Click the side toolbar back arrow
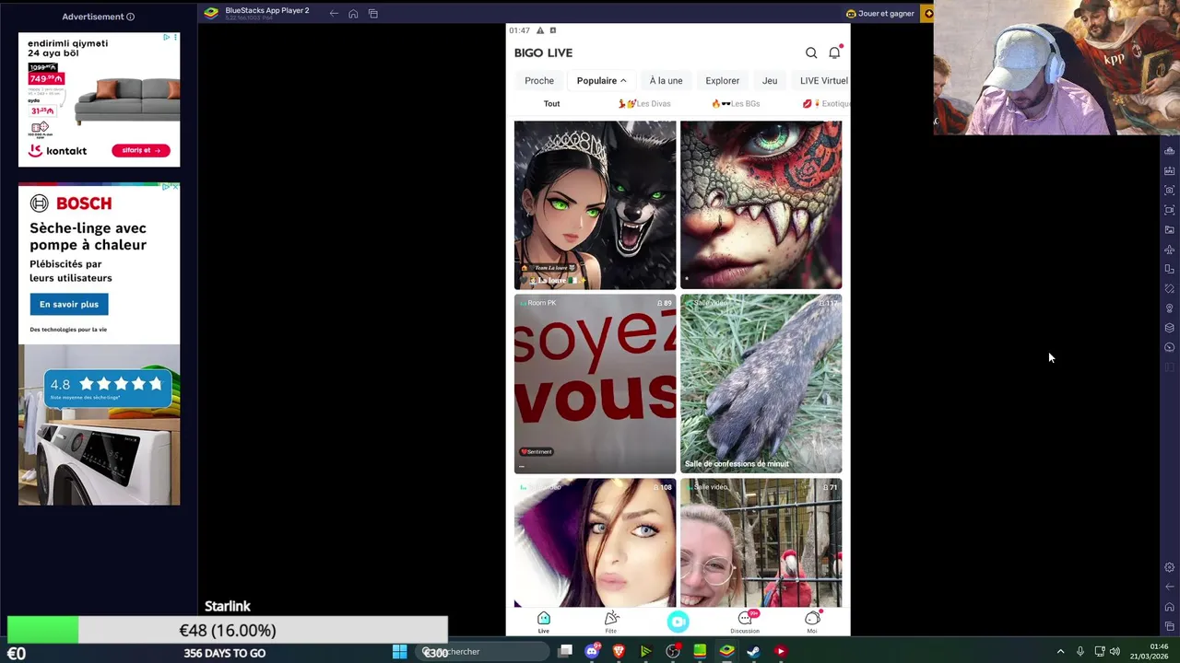 click(x=1170, y=587)
